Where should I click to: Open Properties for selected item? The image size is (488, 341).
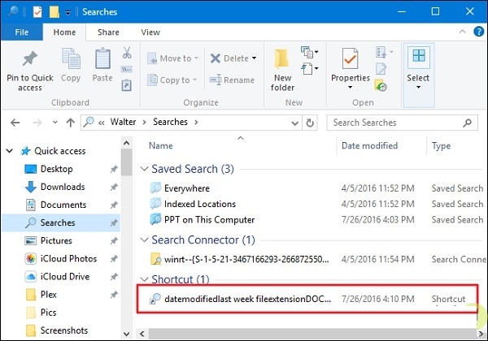click(351, 65)
